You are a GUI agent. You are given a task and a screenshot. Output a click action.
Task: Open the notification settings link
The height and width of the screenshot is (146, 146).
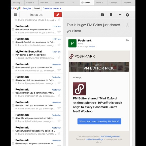pos(94,139)
